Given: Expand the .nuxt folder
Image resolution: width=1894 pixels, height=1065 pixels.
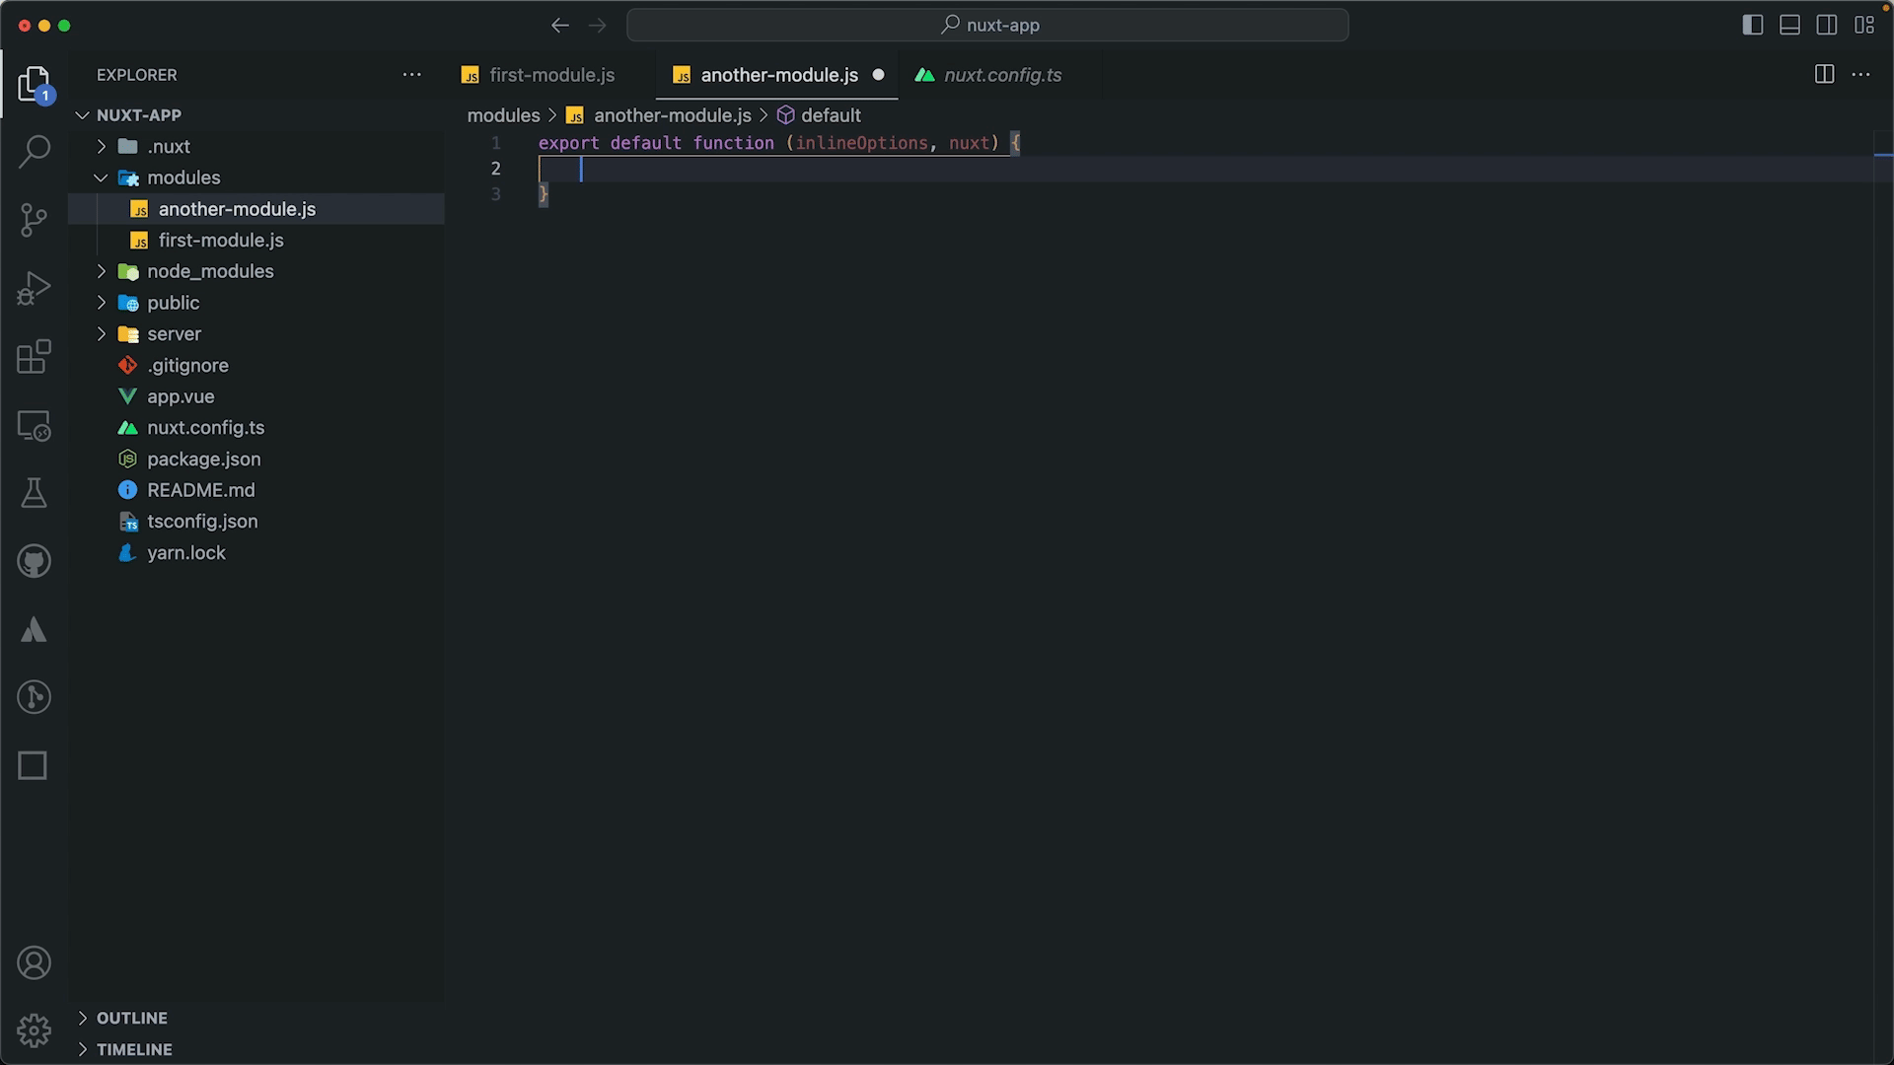Looking at the screenshot, I should pyautogui.click(x=101, y=146).
